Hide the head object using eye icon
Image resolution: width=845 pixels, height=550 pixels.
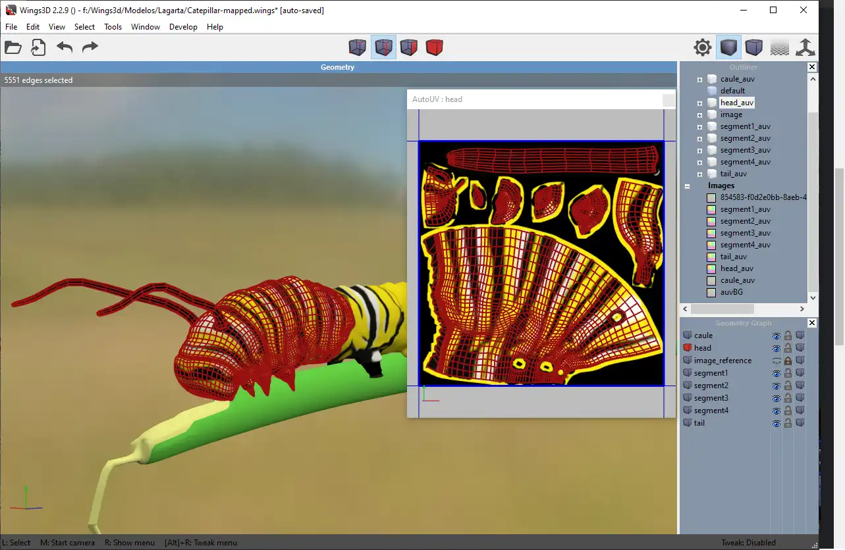coord(777,348)
